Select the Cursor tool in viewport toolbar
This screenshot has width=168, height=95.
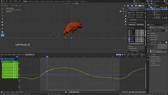[x=2, y=12]
